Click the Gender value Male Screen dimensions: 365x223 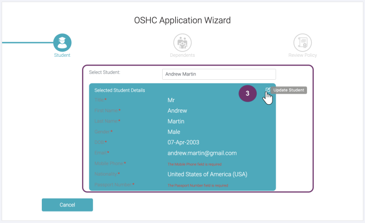point(174,132)
